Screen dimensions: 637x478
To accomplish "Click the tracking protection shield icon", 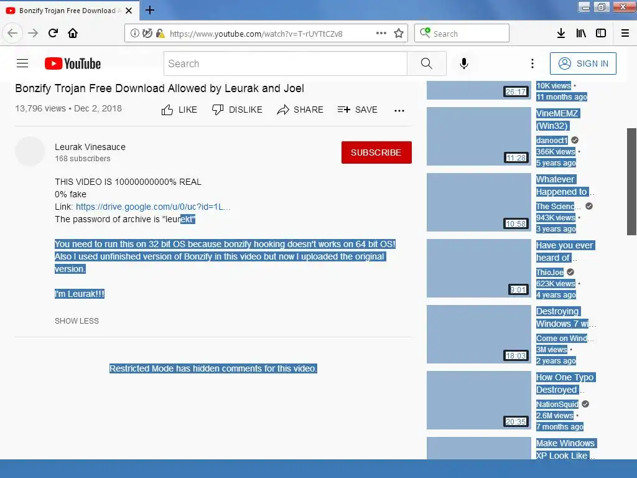I will pos(147,34).
